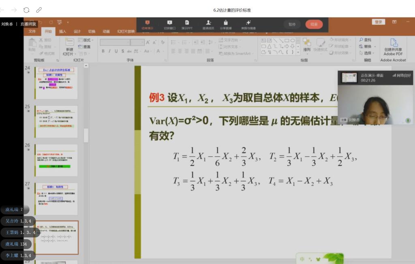Image resolution: width=415 pixels, height=264 pixels.
Task: Click the Underline formatting icon
Action: tap(116, 51)
